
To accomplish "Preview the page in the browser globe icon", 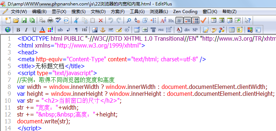I will coord(8,30).
